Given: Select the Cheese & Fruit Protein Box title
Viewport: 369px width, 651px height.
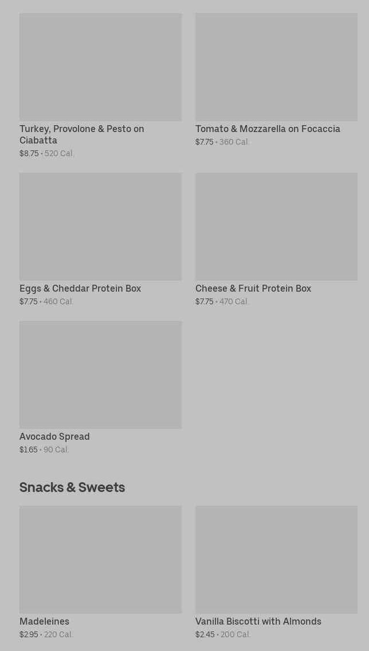Looking at the screenshot, I should [x=253, y=289].
